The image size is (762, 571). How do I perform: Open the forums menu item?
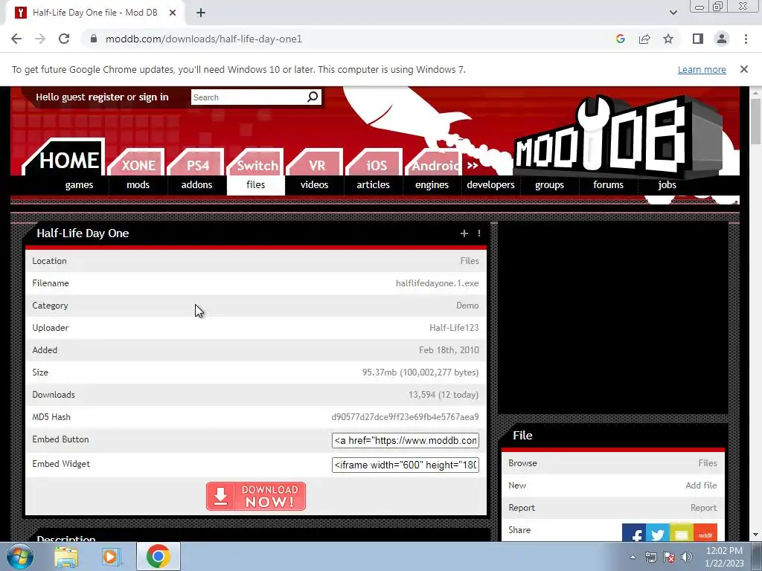pyautogui.click(x=609, y=184)
